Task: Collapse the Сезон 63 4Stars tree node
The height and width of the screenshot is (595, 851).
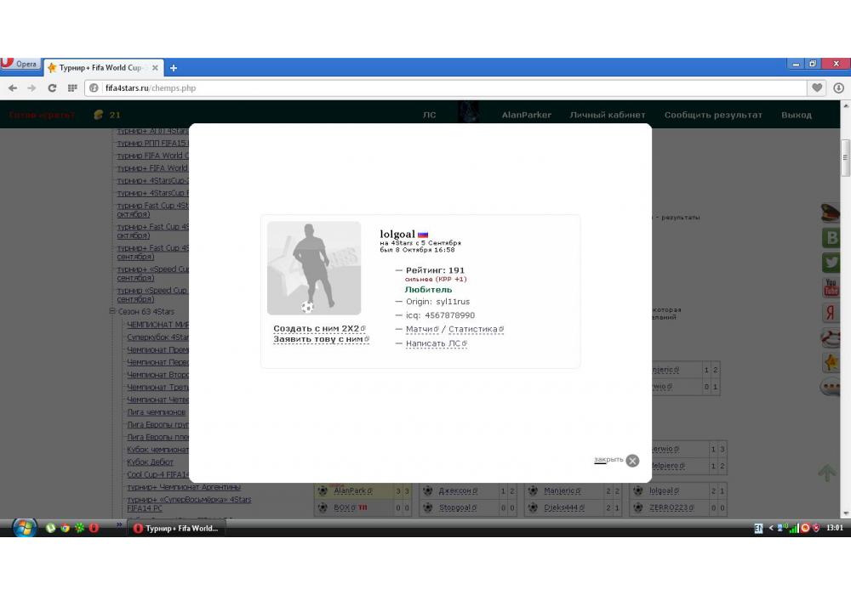Action: 111,312
